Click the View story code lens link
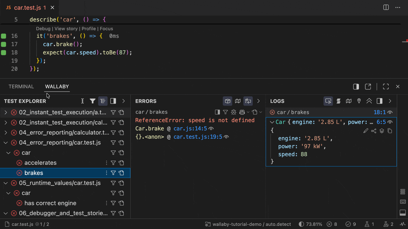The width and height of the screenshot is (408, 229). [x=66, y=29]
